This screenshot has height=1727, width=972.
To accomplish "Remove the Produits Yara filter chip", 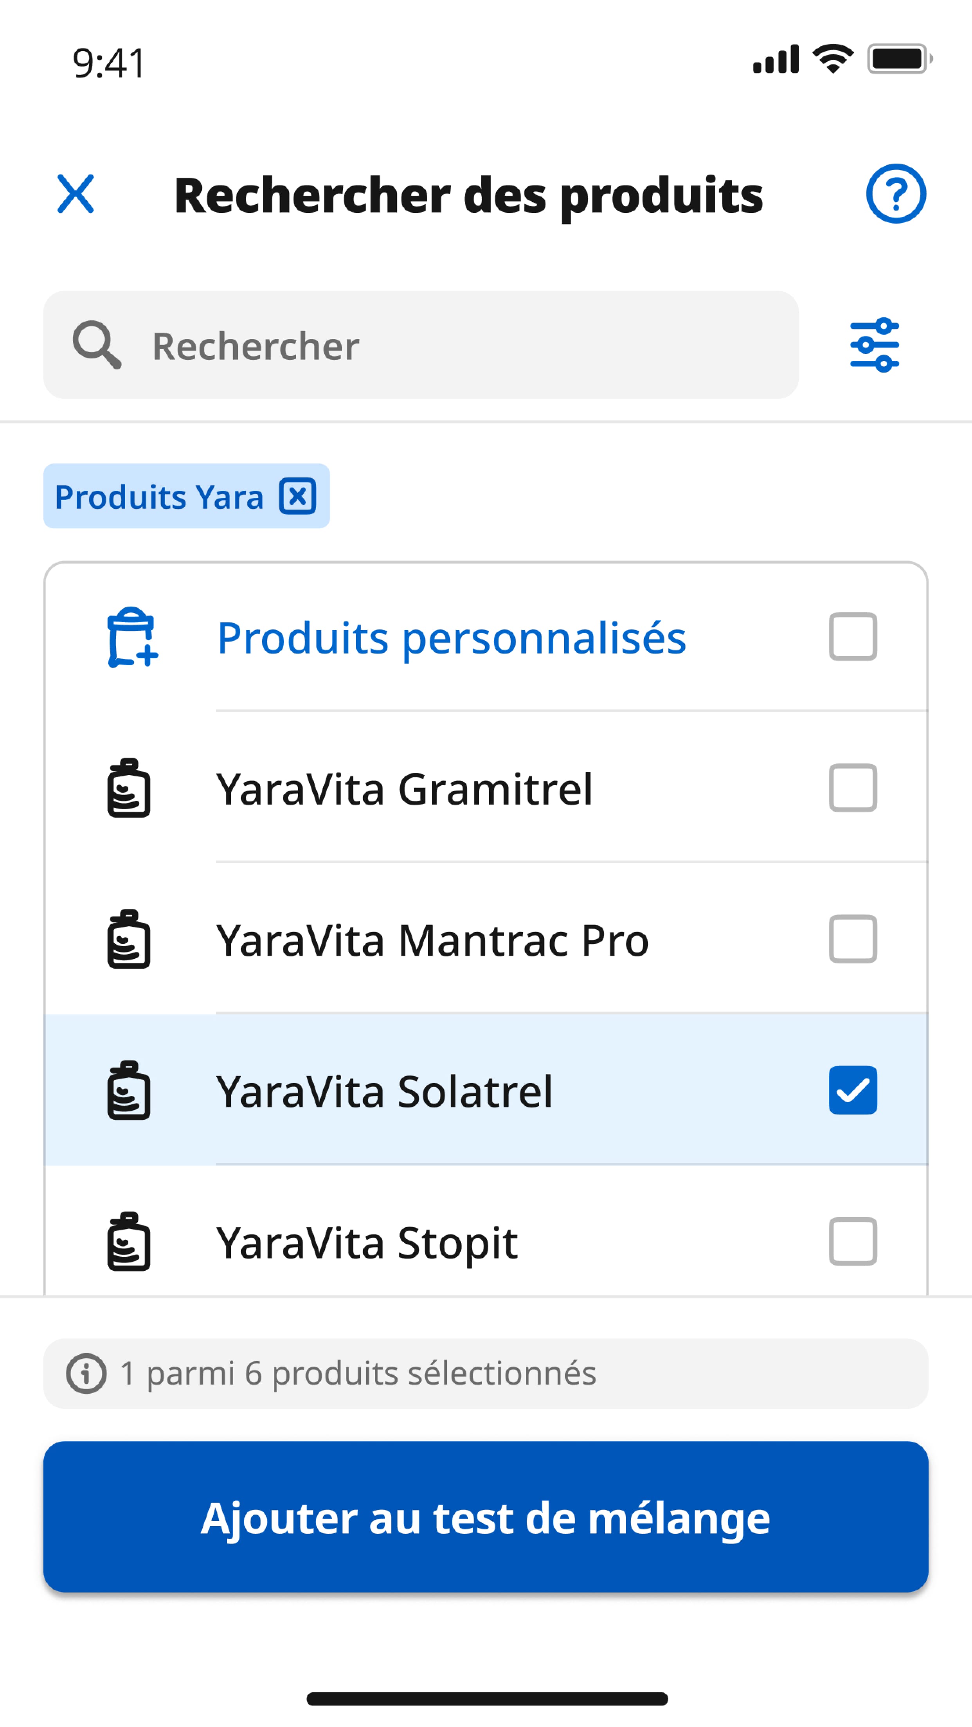I will click(x=298, y=496).
